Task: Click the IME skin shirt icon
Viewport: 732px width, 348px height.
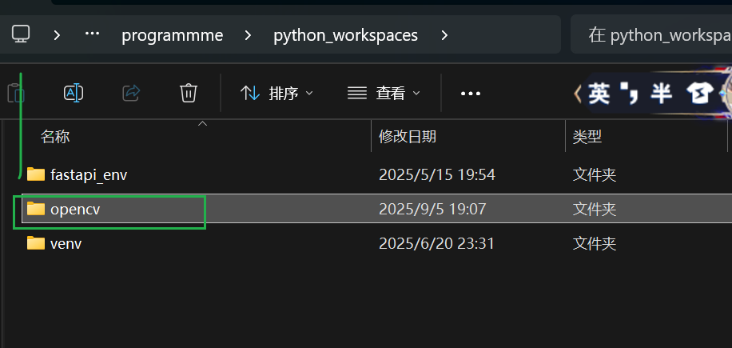Action: pyautogui.click(x=698, y=94)
